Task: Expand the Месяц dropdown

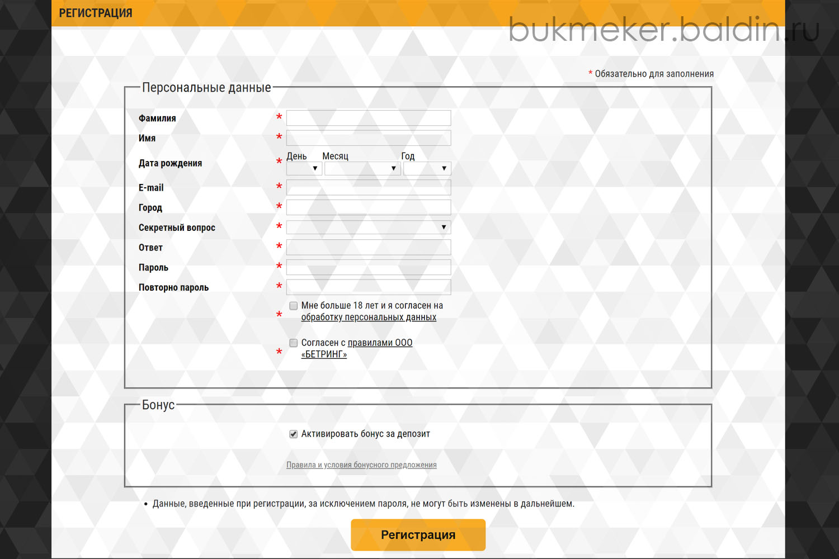Action: coord(362,168)
